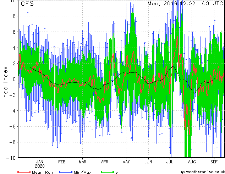
Task: Click the Mean Run legend label
Action: 42,172
